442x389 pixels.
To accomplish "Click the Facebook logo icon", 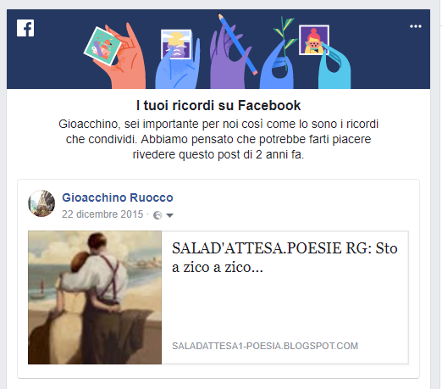I will pyautogui.click(x=25, y=28).
